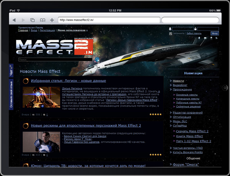Open the Legion geth article thumbnail
Image resolution: width=230 pixels, height=176 pixels.
coord(41,97)
